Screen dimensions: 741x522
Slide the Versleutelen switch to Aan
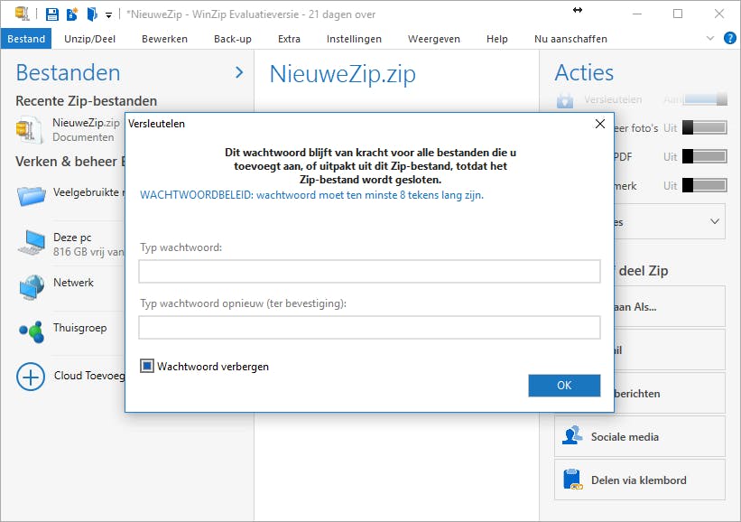point(704,98)
